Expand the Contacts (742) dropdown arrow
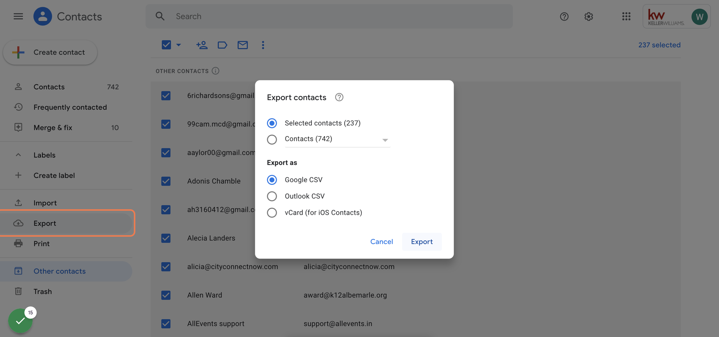The image size is (719, 337). tap(385, 140)
